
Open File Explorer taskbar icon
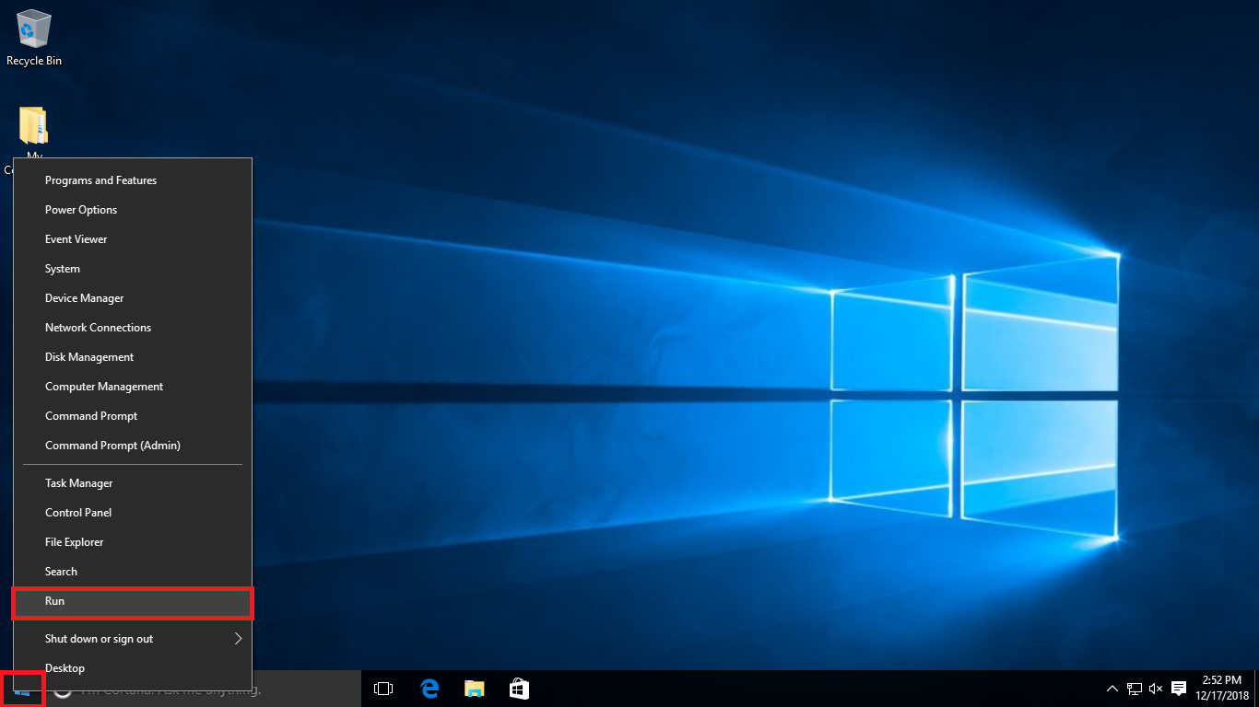(x=474, y=689)
